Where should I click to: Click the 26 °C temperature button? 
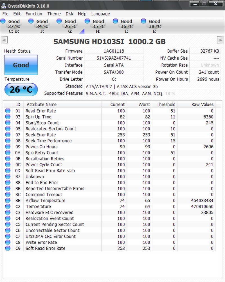click(21, 89)
